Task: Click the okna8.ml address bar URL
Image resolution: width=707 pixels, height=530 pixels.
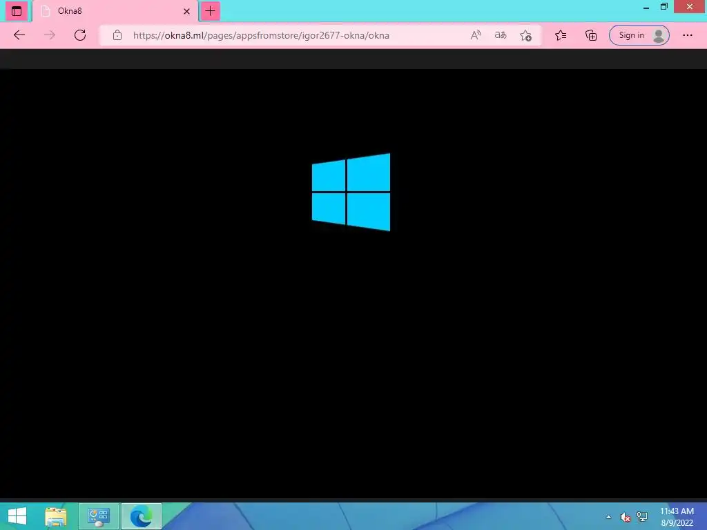Action: [261, 35]
